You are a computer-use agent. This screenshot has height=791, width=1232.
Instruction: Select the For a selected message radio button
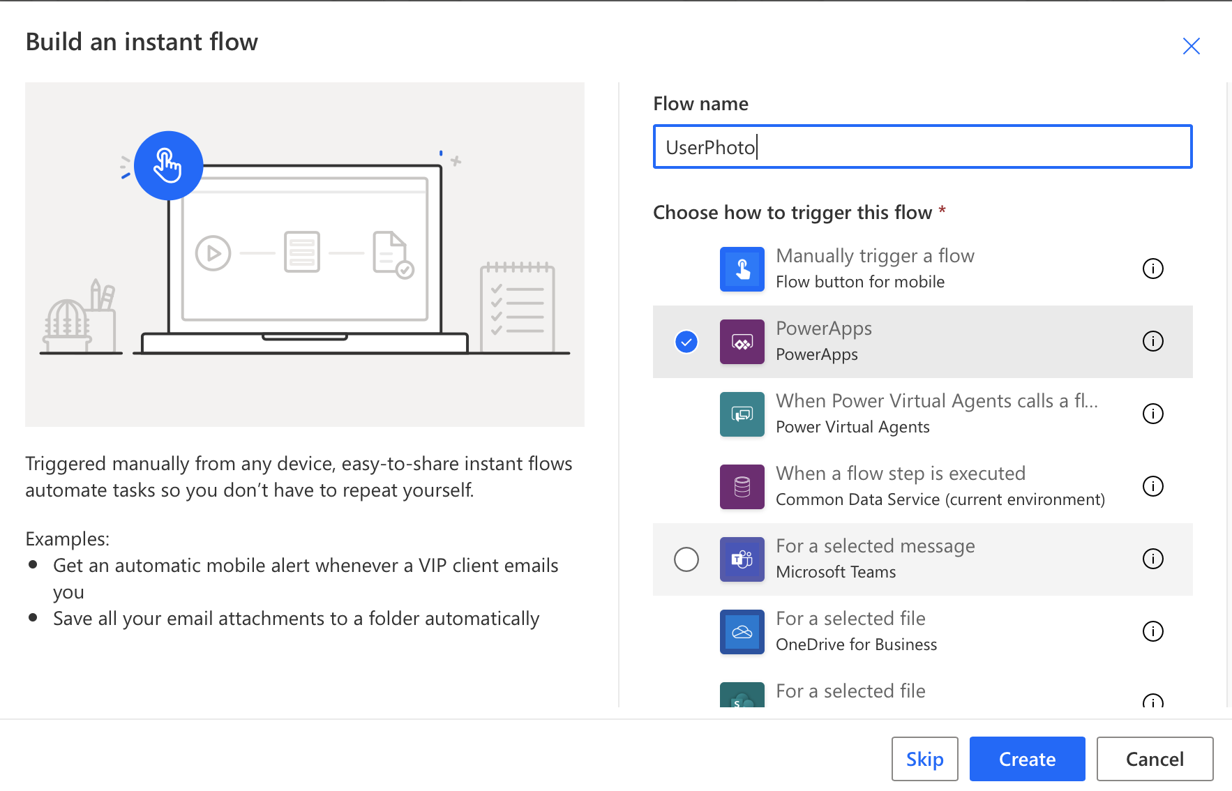686,559
